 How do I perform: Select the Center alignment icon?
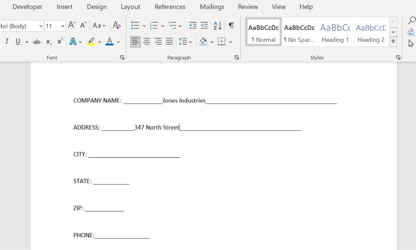coord(147,41)
